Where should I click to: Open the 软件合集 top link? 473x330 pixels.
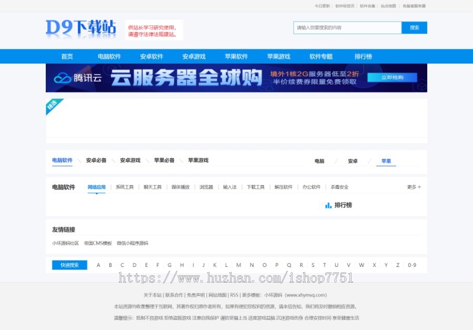pos(367,6)
